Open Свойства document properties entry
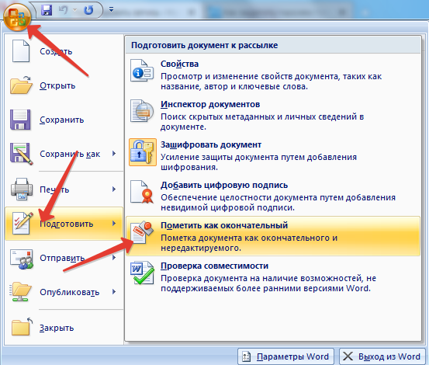The height and width of the screenshot is (365, 429). pyautogui.click(x=273, y=75)
